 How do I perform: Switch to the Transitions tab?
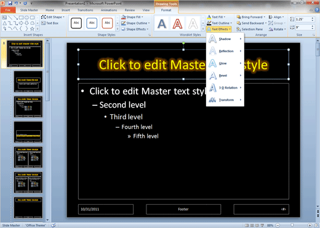tap(86, 10)
